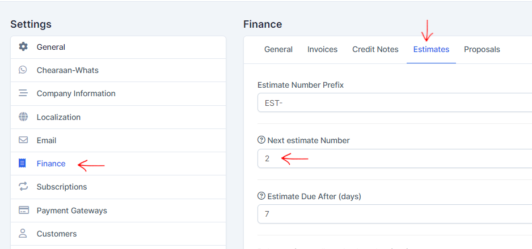Click the Chearaan-Whats WhatsApp icon
Viewport: 532px width, 249px height.
pyautogui.click(x=23, y=70)
